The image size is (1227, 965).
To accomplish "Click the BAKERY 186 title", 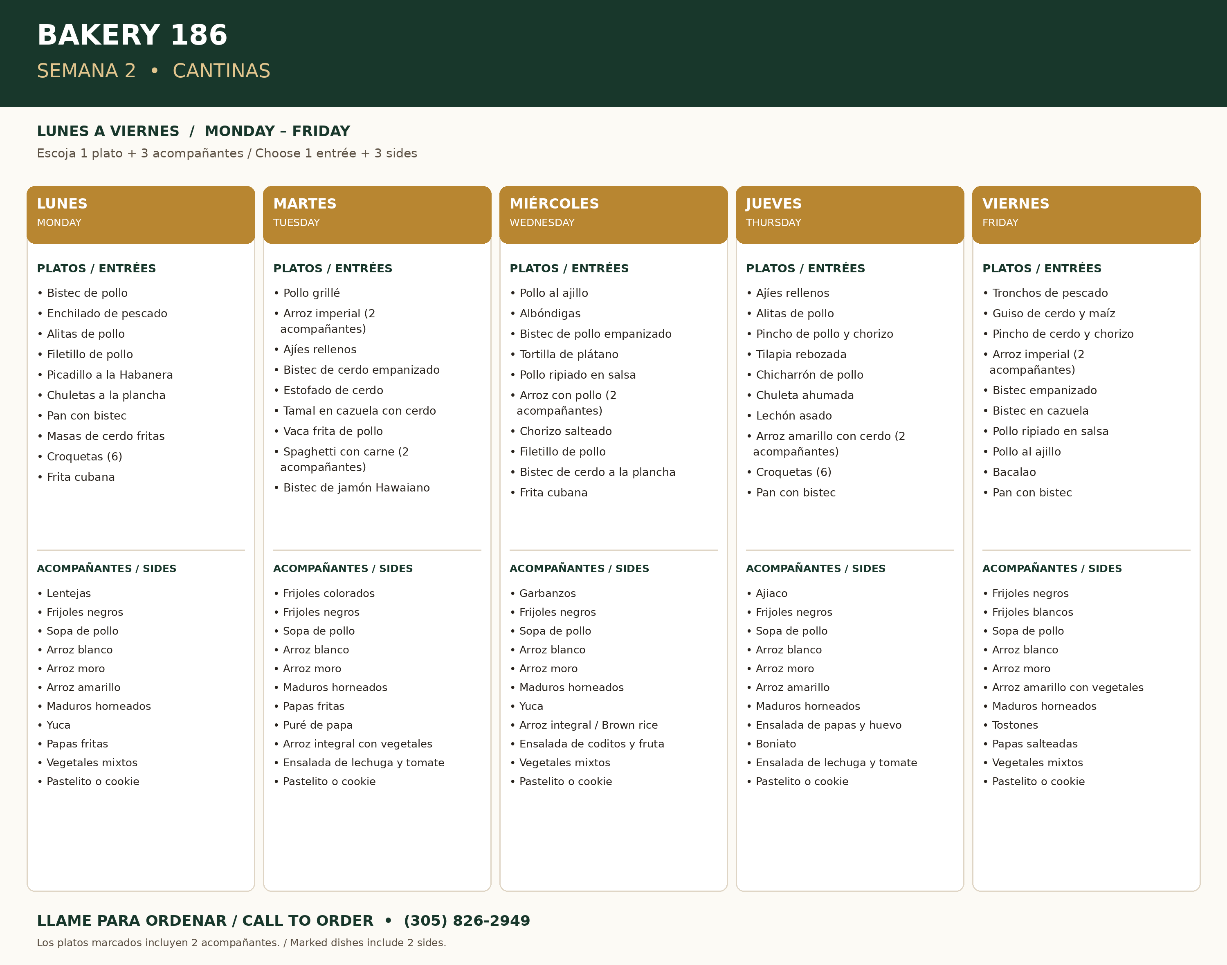I will pyautogui.click(x=132, y=35).
